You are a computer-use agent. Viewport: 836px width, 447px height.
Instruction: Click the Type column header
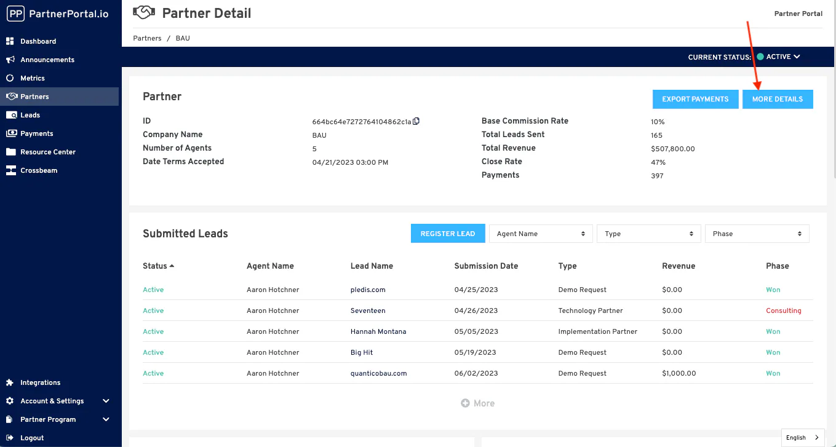click(567, 266)
